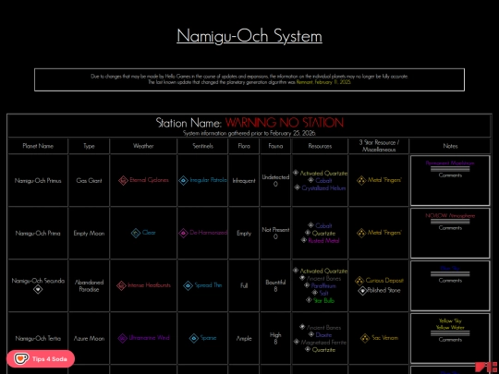
Task: Click the Ample flora cell
Action: pyautogui.click(x=244, y=338)
